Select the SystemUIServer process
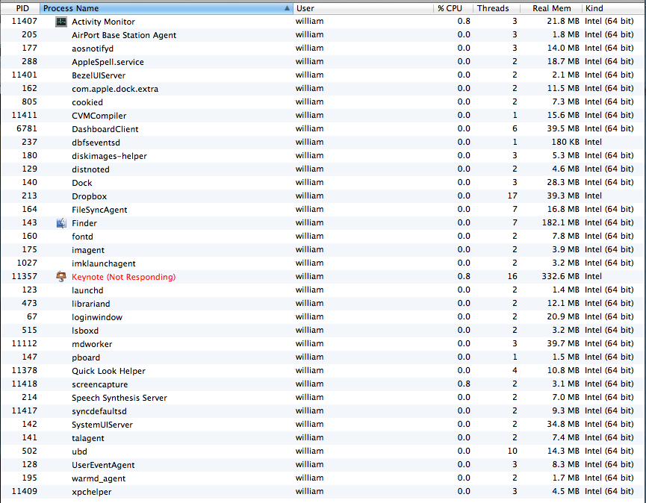This screenshot has height=503, width=646. pos(102,425)
